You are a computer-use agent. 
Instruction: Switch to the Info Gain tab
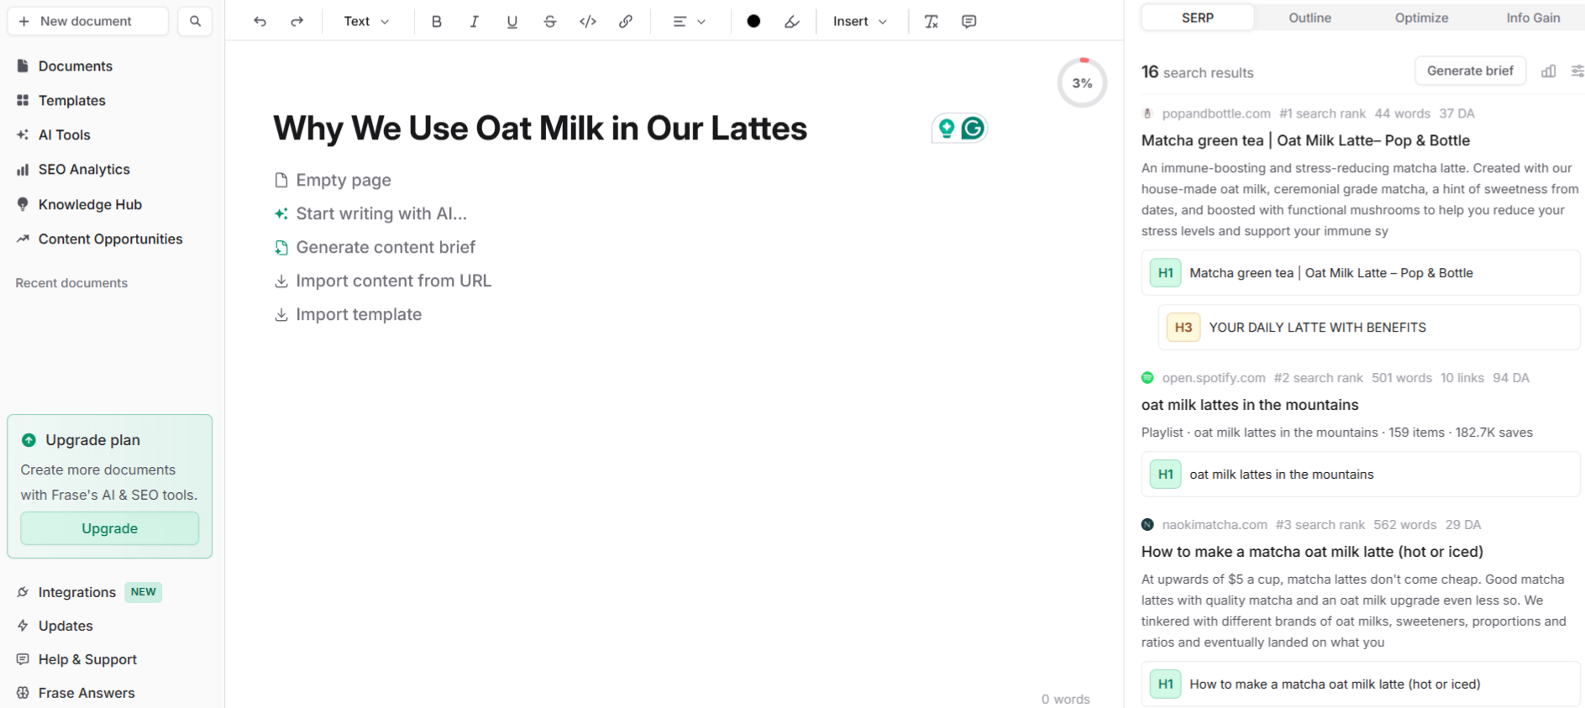tap(1533, 18)
